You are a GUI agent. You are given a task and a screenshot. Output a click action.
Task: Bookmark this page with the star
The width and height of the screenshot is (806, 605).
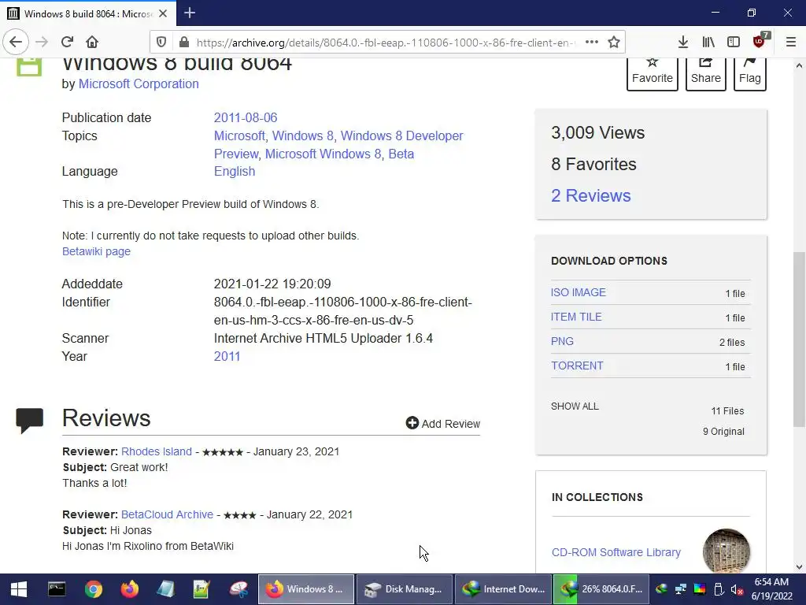(614, 43)
